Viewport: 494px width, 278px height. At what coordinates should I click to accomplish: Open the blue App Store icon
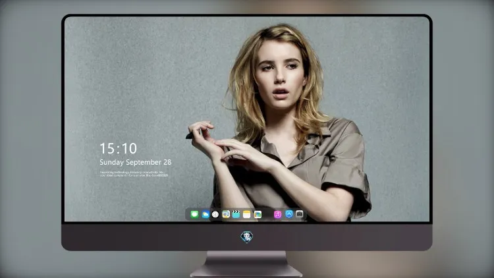[289, 214]
